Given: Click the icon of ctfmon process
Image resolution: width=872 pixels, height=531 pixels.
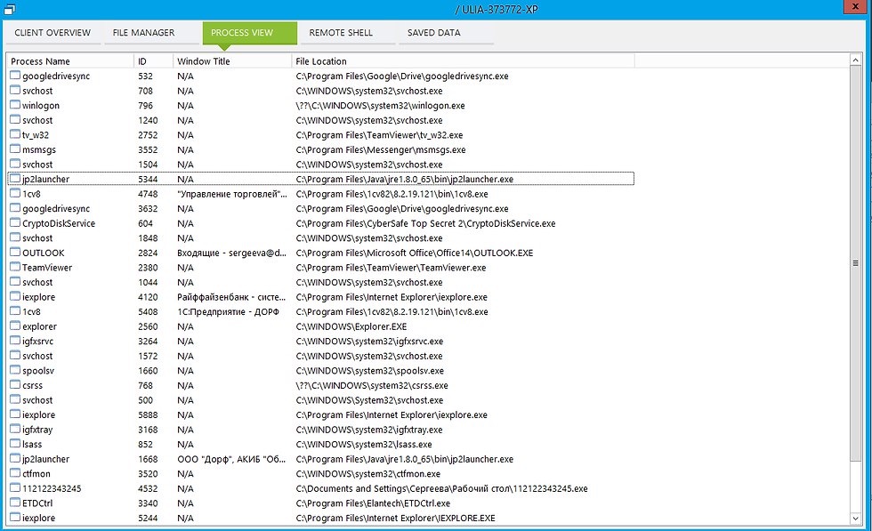Looking at the screenshot, I should [x=15, y=474].
